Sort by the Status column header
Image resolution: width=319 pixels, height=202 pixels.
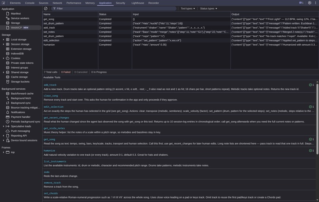point(115,14)
